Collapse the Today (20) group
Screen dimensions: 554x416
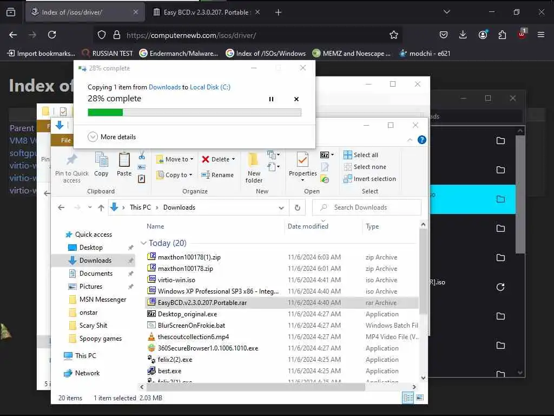click(143, 243)
